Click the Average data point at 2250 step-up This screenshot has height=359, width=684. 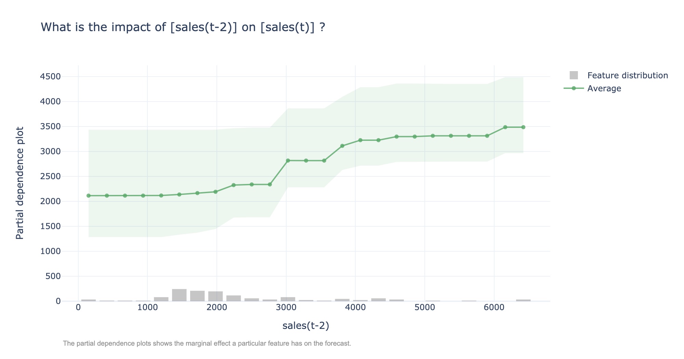(234, 185)
